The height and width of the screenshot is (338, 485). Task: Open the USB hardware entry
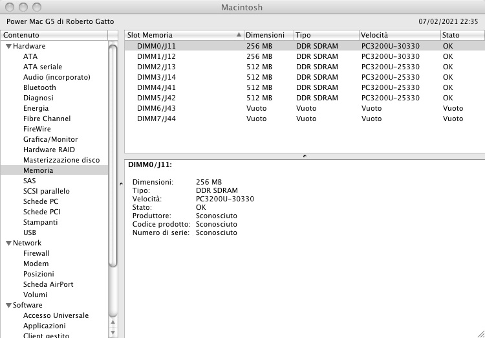pyautogui.click(x=30, y=232)
